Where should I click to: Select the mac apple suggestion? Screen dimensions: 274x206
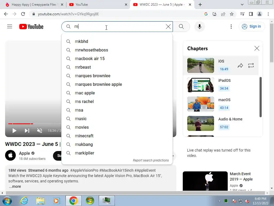point(117,93)
